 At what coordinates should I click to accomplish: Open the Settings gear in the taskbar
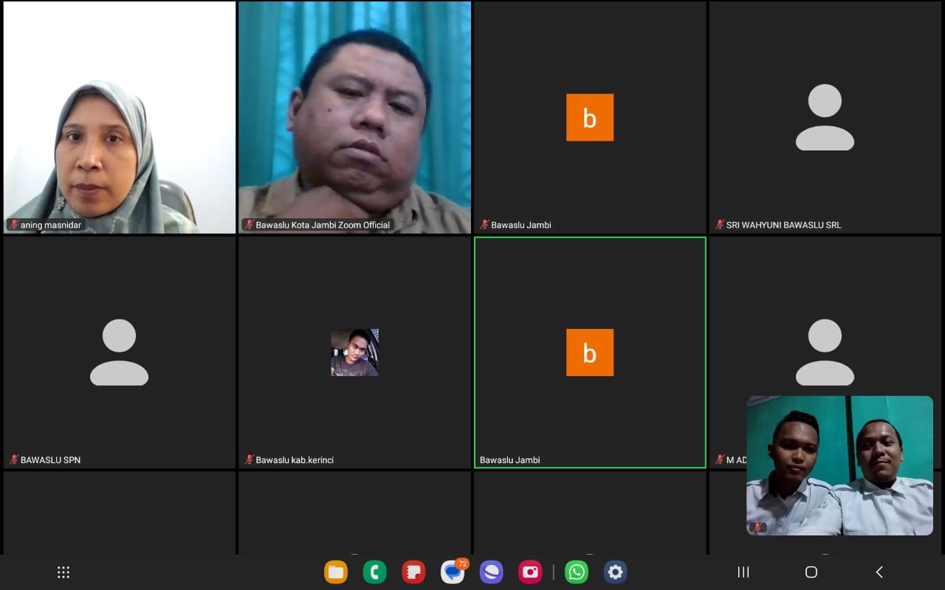(x=615, y=572)
